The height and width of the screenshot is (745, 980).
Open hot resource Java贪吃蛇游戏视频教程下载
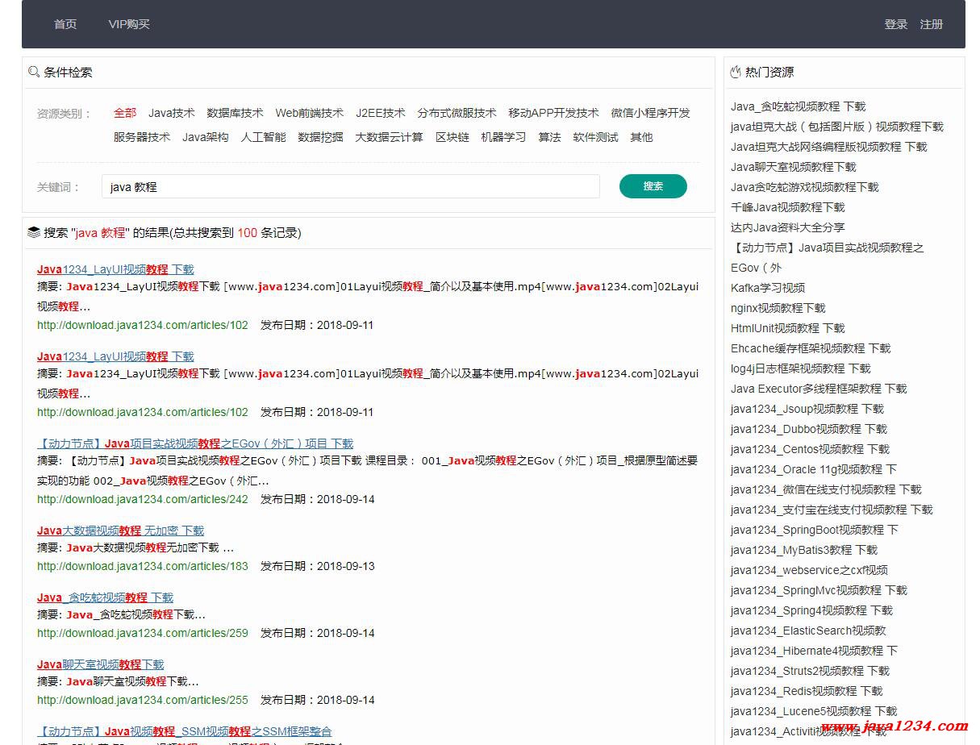[x=805, y=187]
